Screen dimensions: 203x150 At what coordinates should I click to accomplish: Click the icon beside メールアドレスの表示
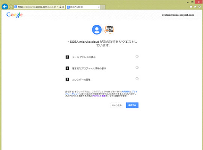click(67, 57)
